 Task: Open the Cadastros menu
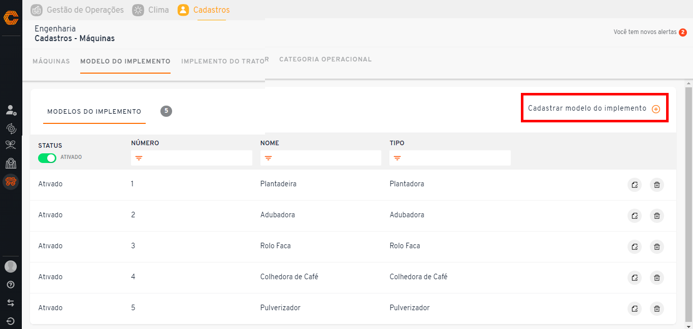click(x=212, y=10)
